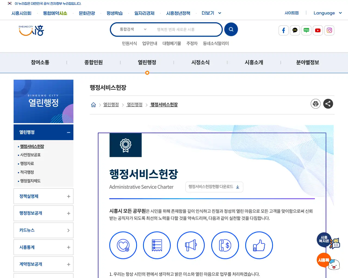Select 행정서비스헌장 in the sidebar submenu
The image size is (348, 278).
click(x=32, y=146)
